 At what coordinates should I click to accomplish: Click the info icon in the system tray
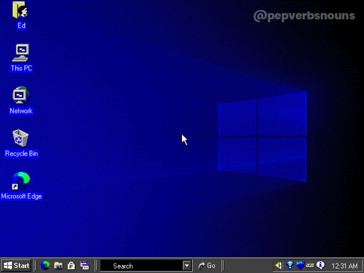[320, 265]
